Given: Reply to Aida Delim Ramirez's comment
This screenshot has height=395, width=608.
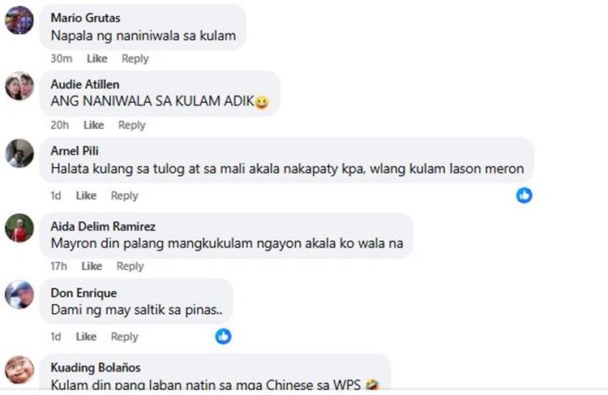Looking at the screenshot, I should [x=130, y=266].
